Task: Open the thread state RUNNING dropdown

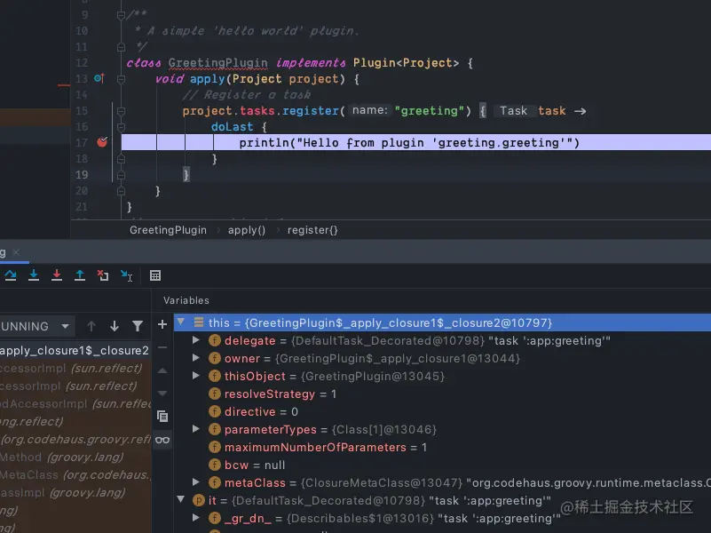Action: pyautogui.click(x=36, y=326)
